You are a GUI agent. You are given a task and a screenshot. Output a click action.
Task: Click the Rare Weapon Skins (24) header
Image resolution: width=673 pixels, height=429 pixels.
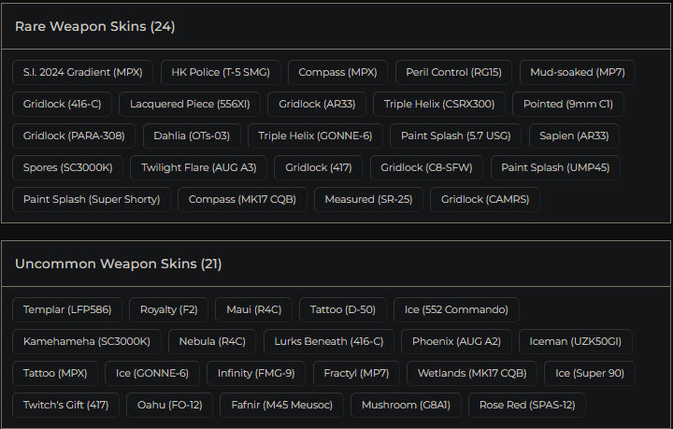pyautogui.click(x=94, y=26)
